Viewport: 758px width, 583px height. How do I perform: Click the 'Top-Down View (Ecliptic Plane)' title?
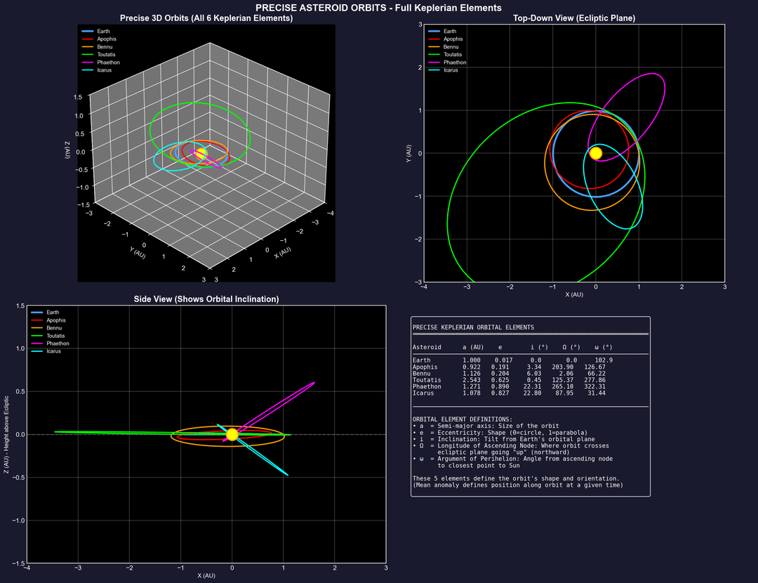tap(574, 18)
